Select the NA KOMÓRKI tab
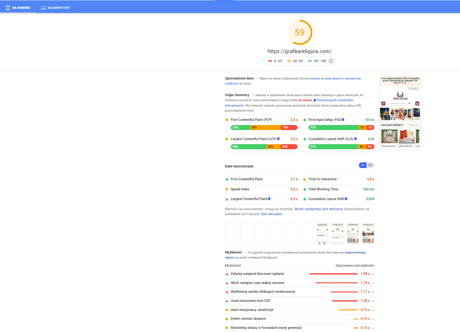The width and height of the screenshot is (460, 332). 18,8
